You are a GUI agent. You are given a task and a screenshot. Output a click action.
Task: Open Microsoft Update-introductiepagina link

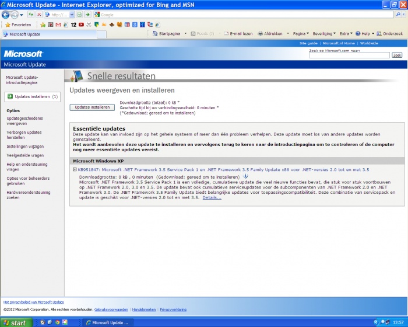(x=22, y=80)
